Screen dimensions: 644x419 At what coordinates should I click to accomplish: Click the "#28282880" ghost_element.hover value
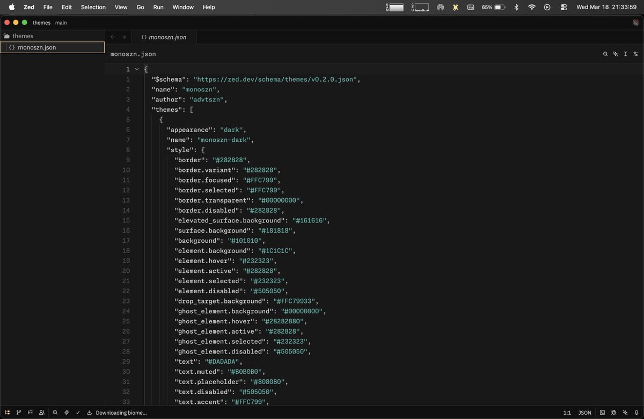click(283, 321)
